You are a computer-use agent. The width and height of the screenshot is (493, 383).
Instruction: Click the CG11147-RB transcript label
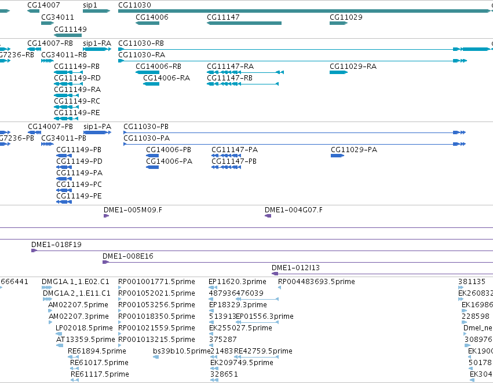(x=229, y=78)
